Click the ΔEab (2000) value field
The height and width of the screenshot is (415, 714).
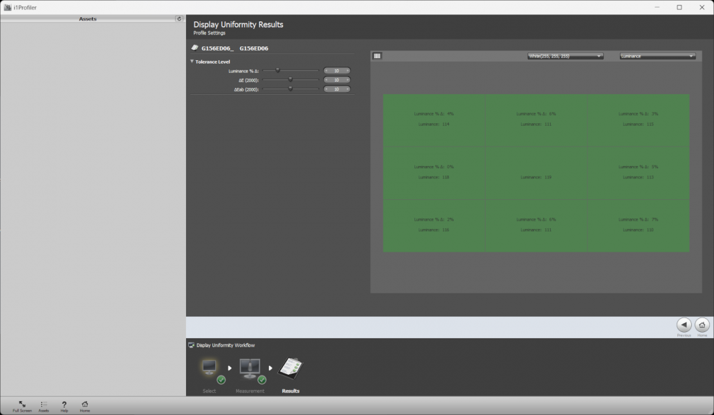pyautogui.click(x=336, y=89)
